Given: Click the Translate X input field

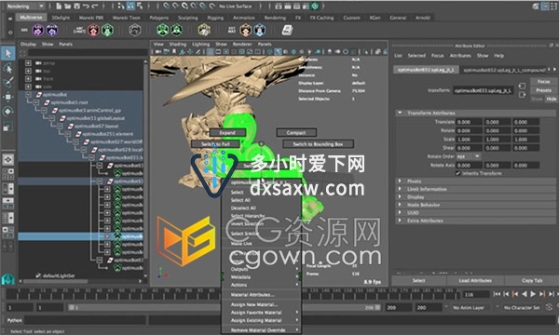Looking at the screenshot, I should pyautogui.click(x=469, y=122).
